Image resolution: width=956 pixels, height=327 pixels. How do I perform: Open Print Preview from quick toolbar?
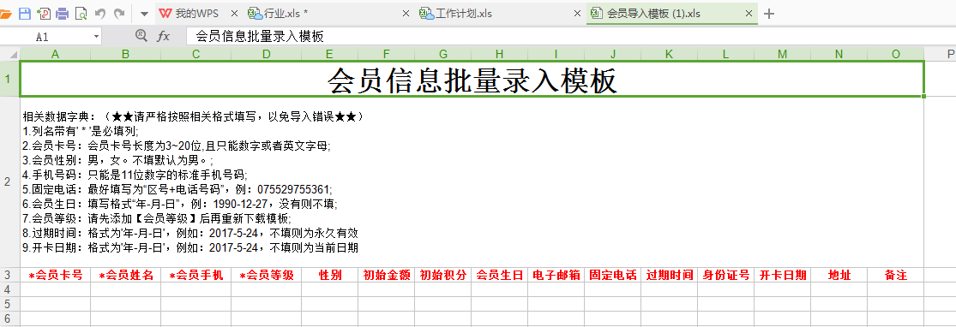pos(81,14)
